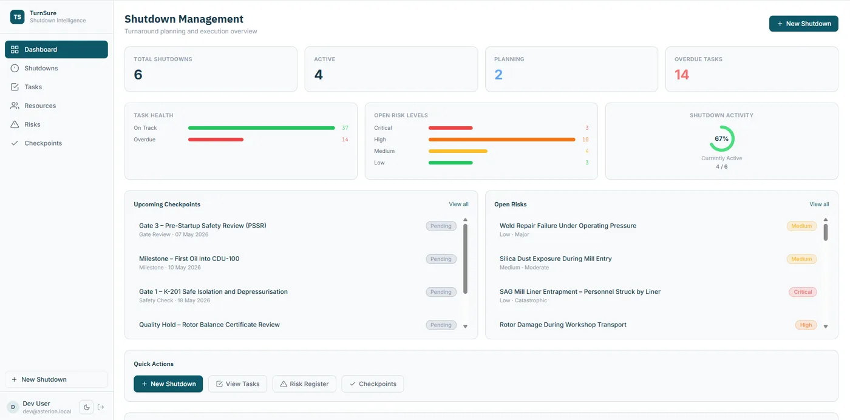Click the plus icon in sidebar New Shutdown
The image size is (850, 420).
(14, 379)
